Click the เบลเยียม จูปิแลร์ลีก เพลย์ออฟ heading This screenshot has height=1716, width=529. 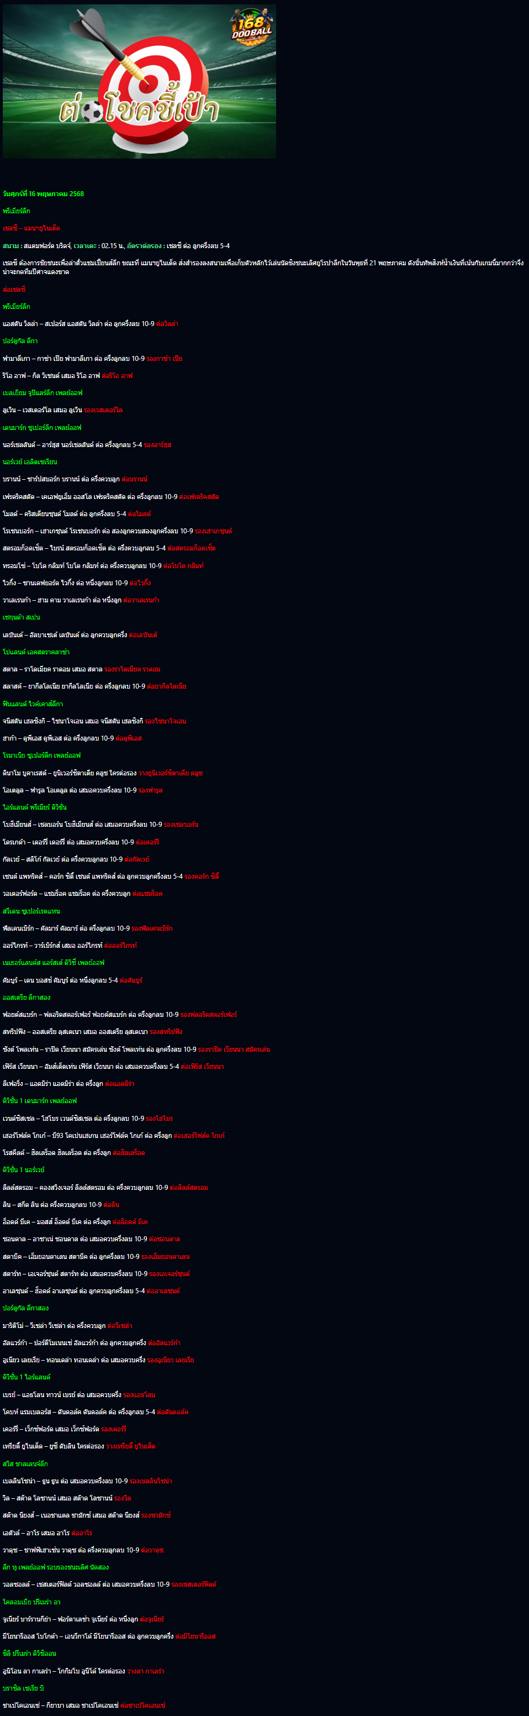[x=43, y=392]
